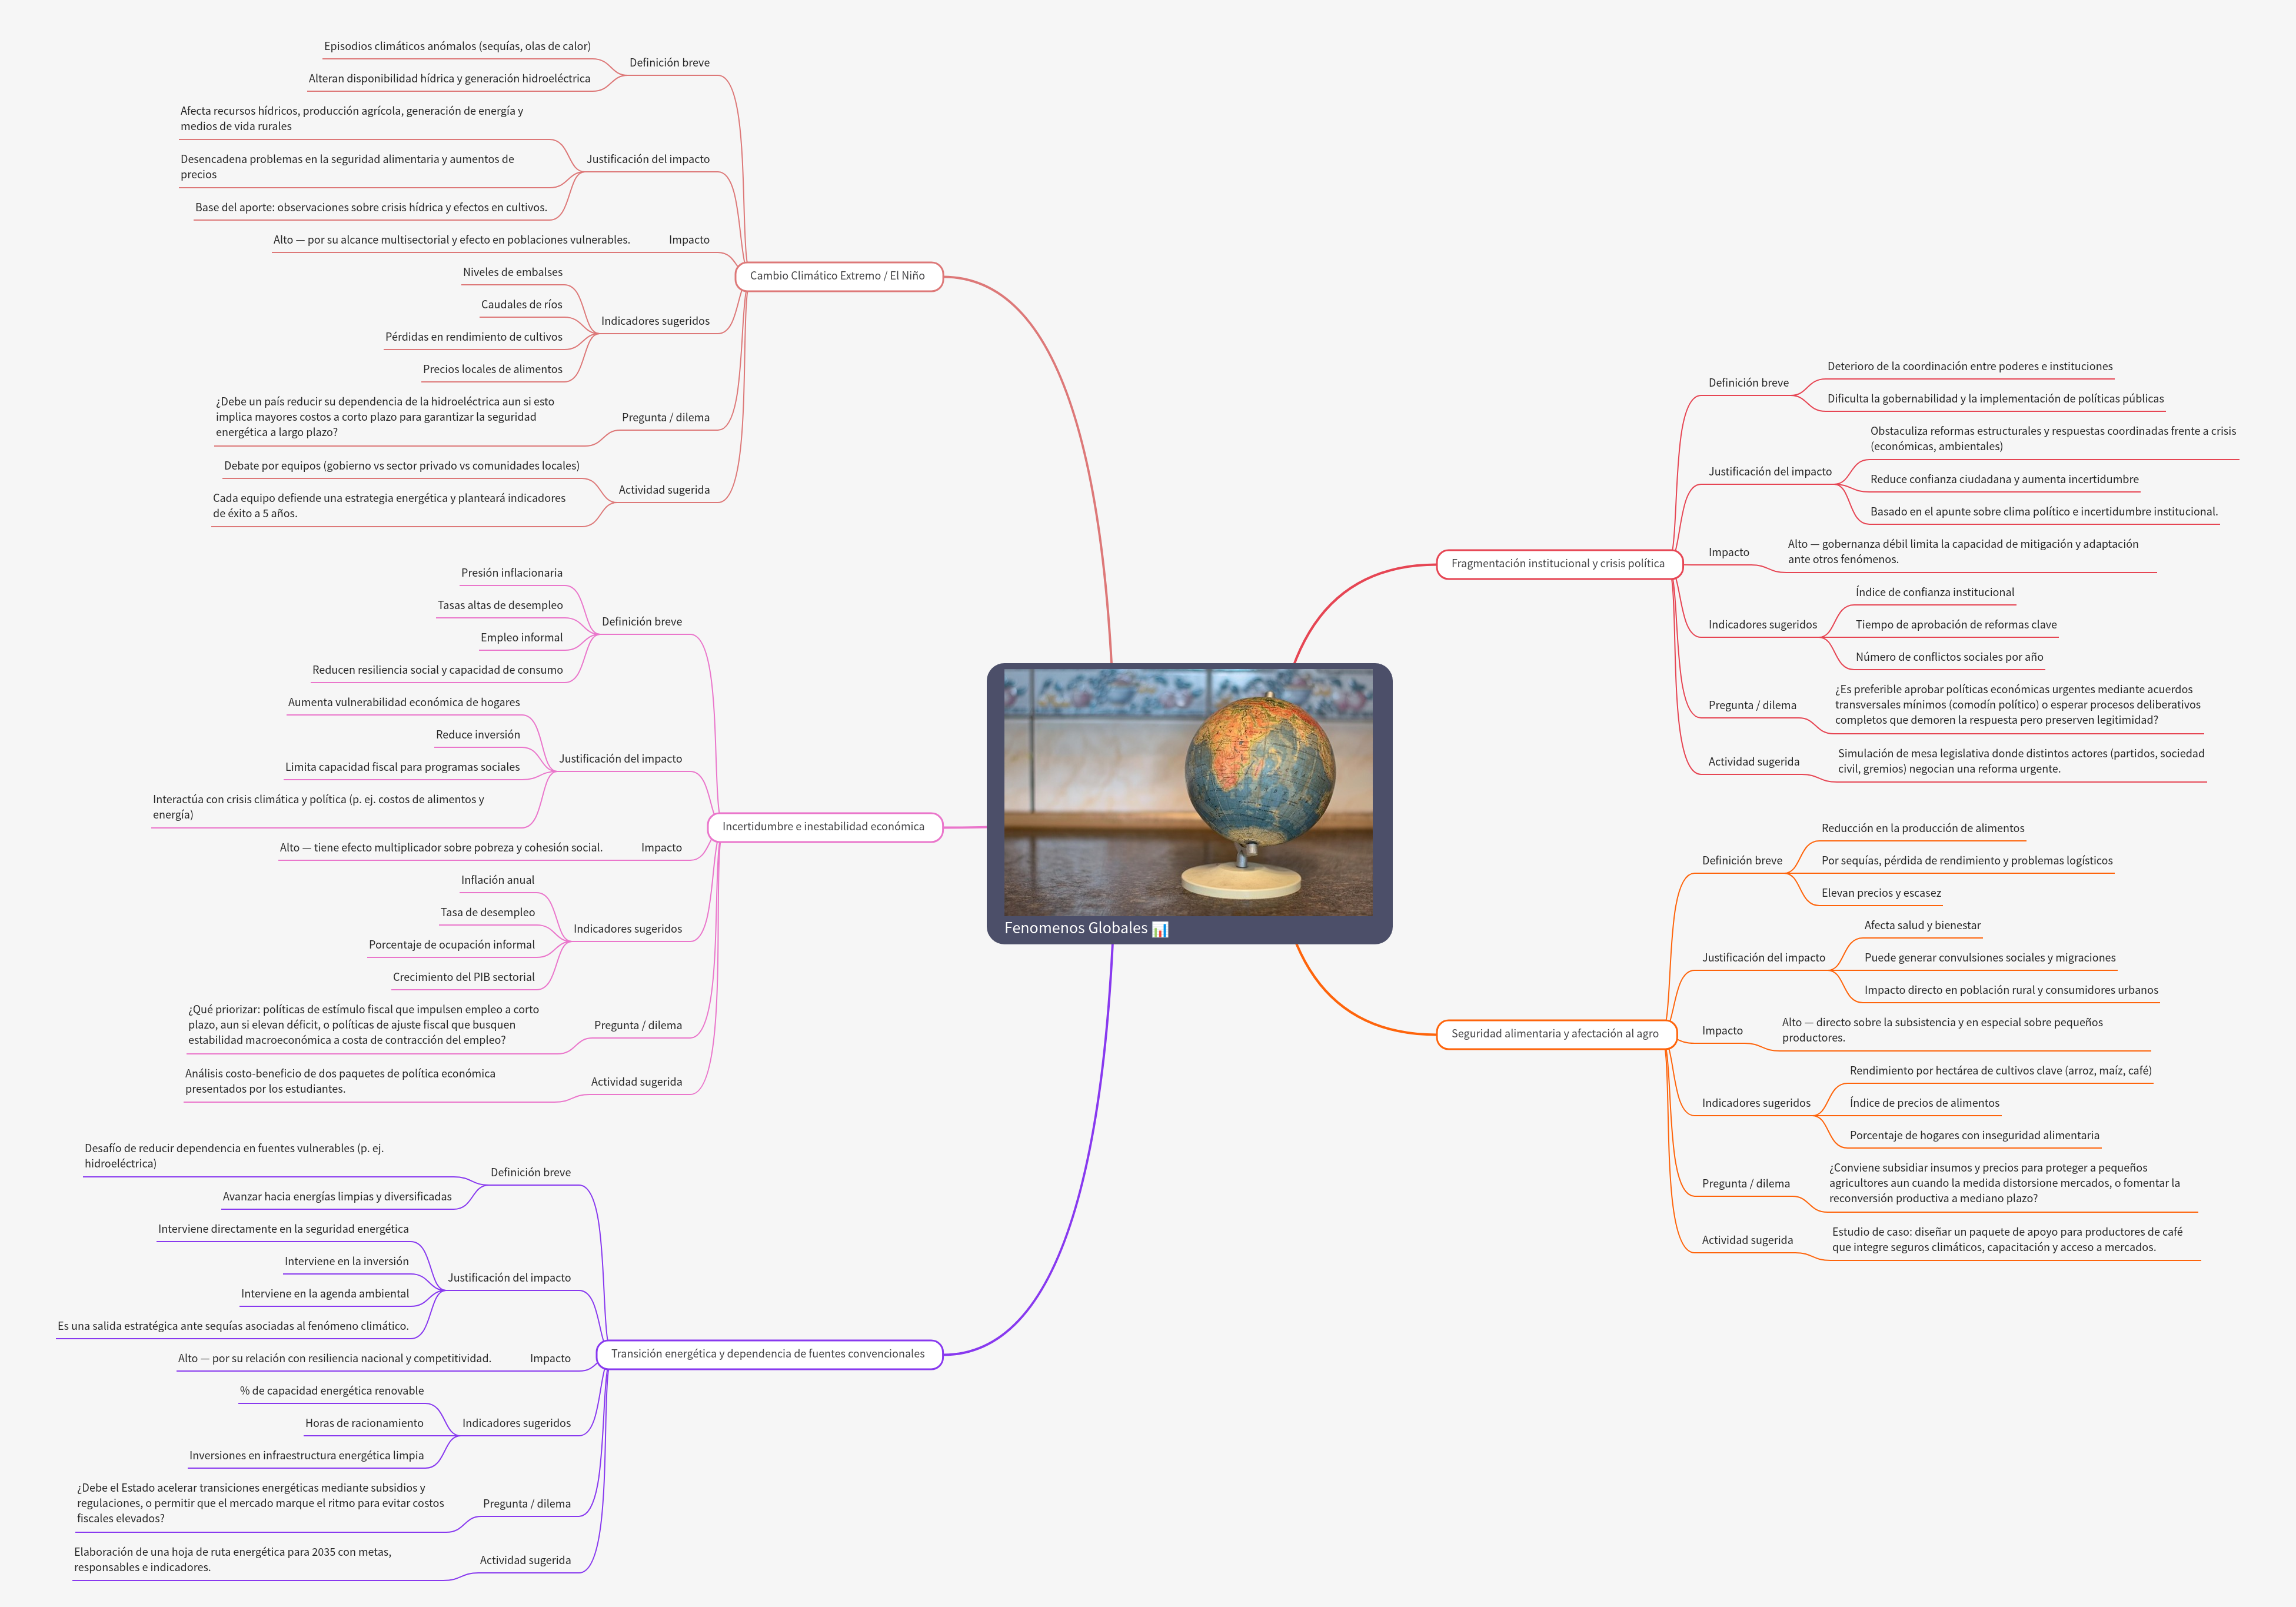Click Presión inflacionaria leaf node
This screenshot has width=2296, height=1607.
[511, 574]
